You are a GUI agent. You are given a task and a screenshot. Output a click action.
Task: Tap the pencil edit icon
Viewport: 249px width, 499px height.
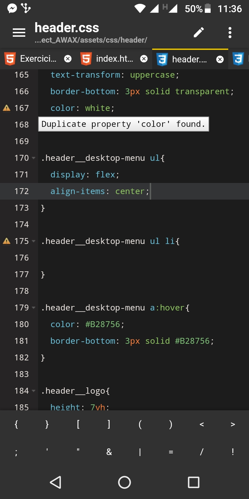[x=199, y=33]
